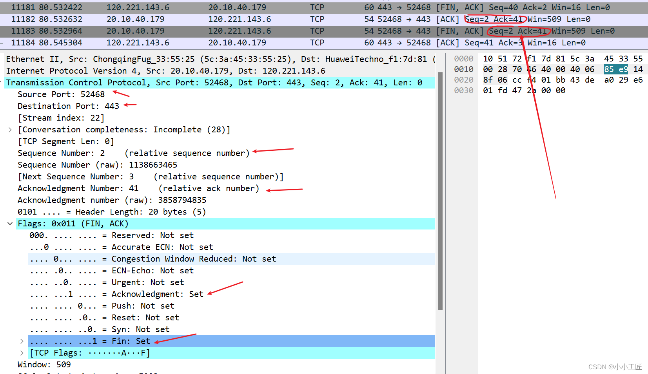
Task: Click Header Length: 20 bytes field
Action: [112, 212]
